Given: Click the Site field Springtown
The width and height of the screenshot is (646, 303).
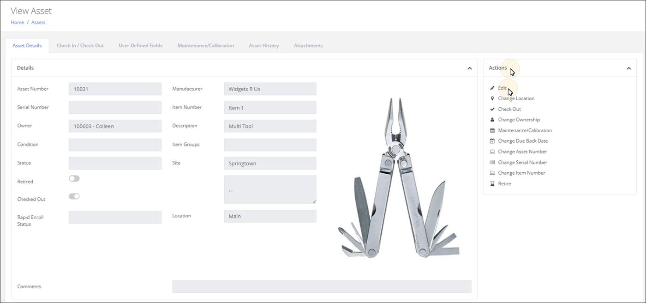Looking at the screenshot, I should pos(270,163).
